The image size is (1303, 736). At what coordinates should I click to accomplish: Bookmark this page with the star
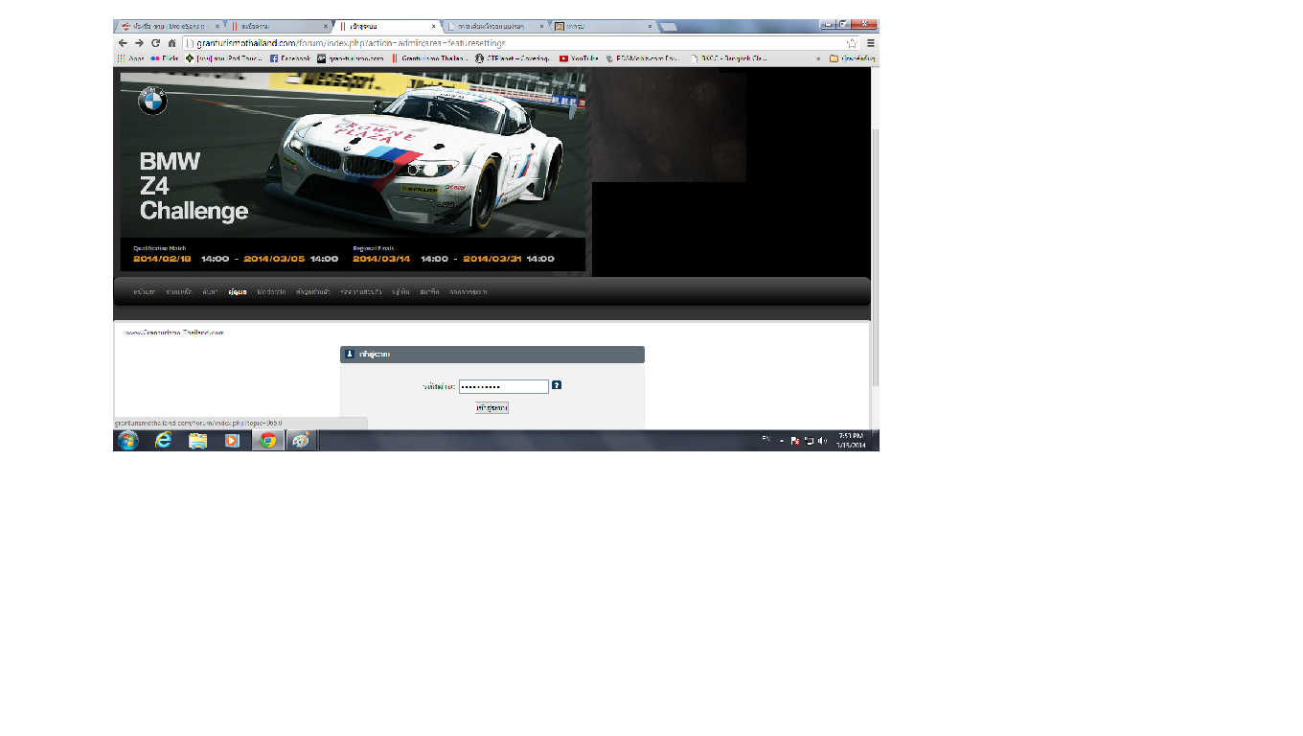pyautogui.click(x=852, y=43)
